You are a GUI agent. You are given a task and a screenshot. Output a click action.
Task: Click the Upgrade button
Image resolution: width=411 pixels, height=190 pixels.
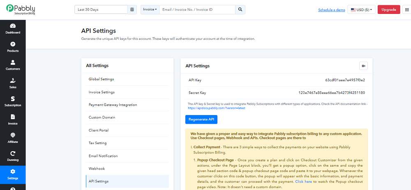(389, 10)
